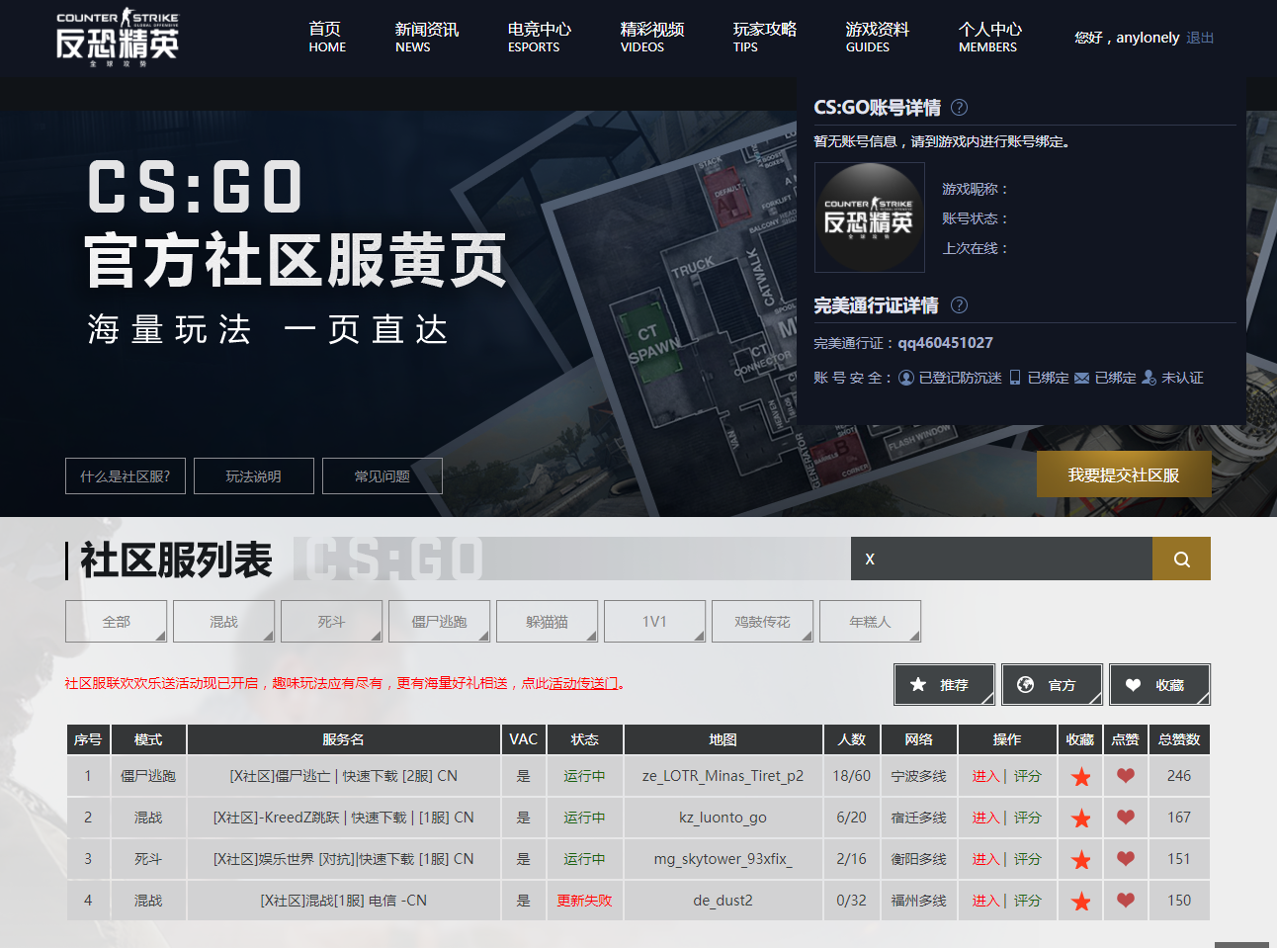Click 进入 for ze_LOTR_Minas_Tiret server
1277x948 pixels.
click(985, 777)
